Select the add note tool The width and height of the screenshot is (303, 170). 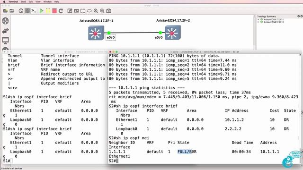[70, 11]
